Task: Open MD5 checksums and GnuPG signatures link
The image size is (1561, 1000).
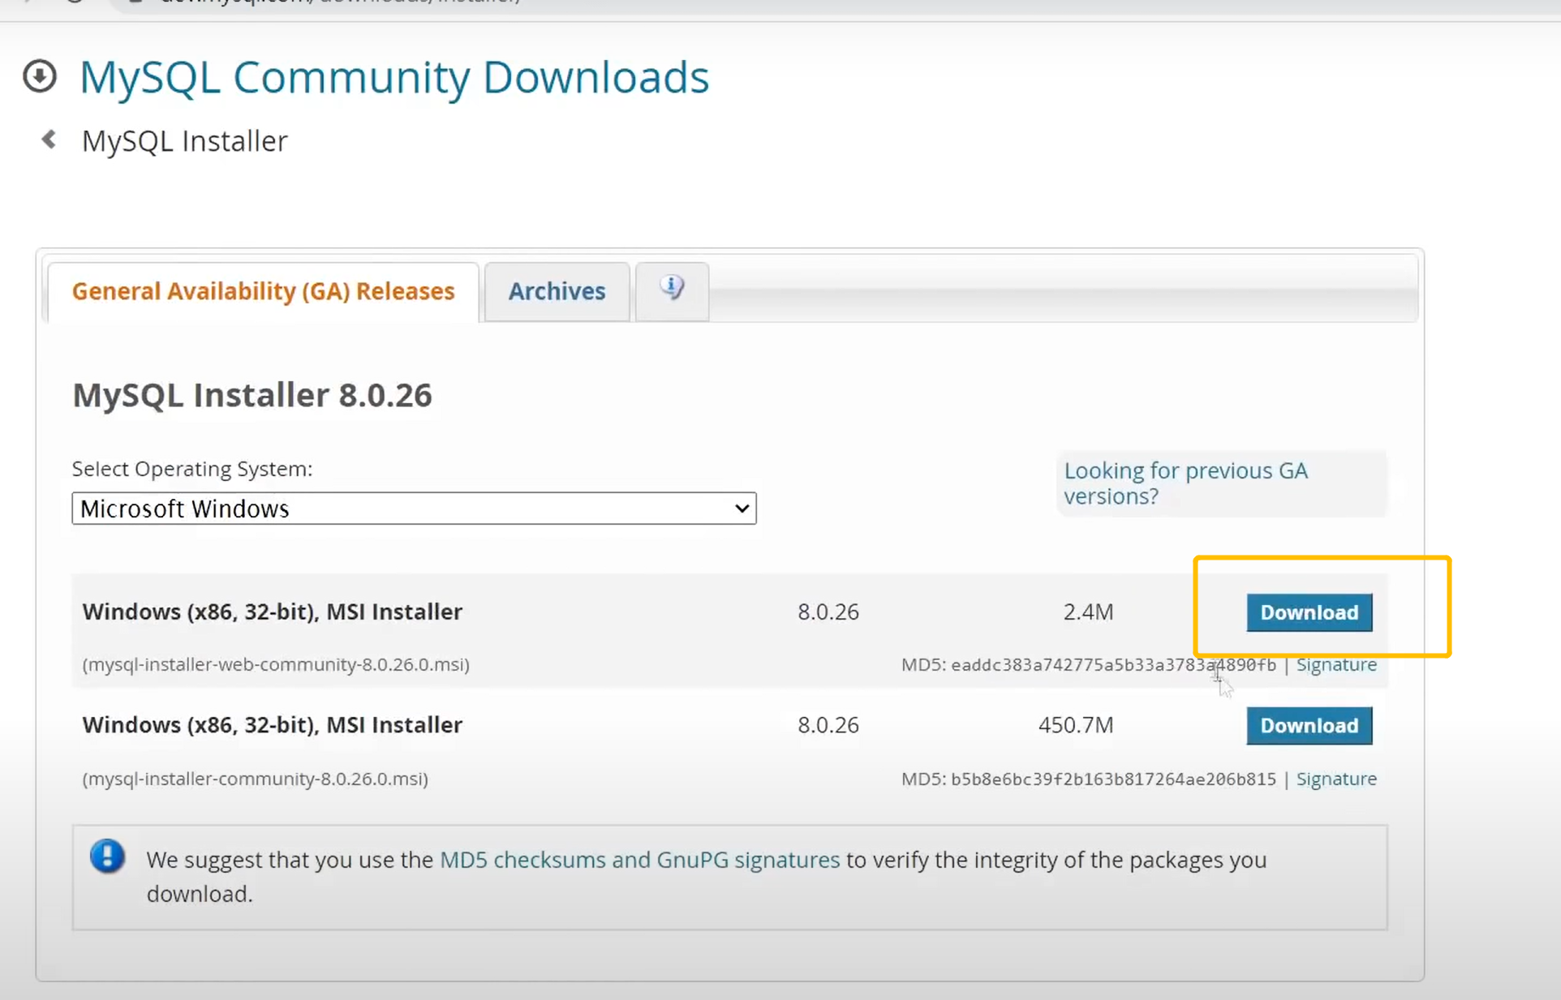Action: (639, 860)
